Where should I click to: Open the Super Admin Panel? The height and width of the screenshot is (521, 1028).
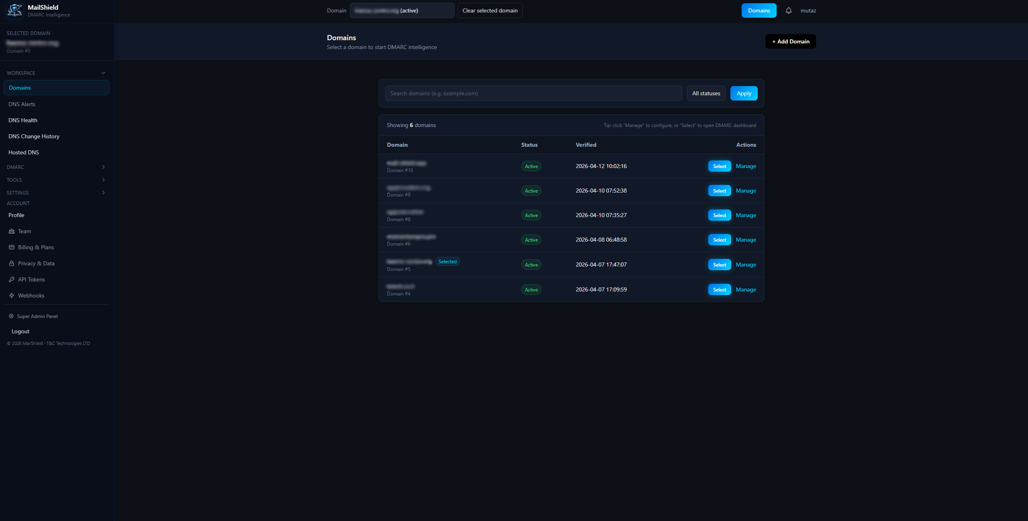(37, 316)
